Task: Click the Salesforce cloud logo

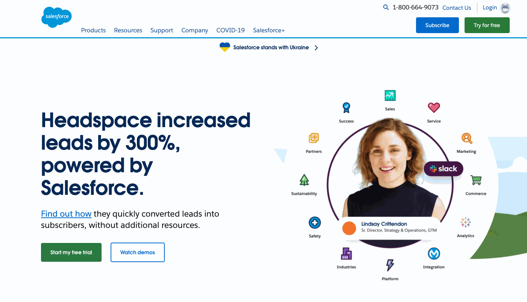Action: pos(56,17)
